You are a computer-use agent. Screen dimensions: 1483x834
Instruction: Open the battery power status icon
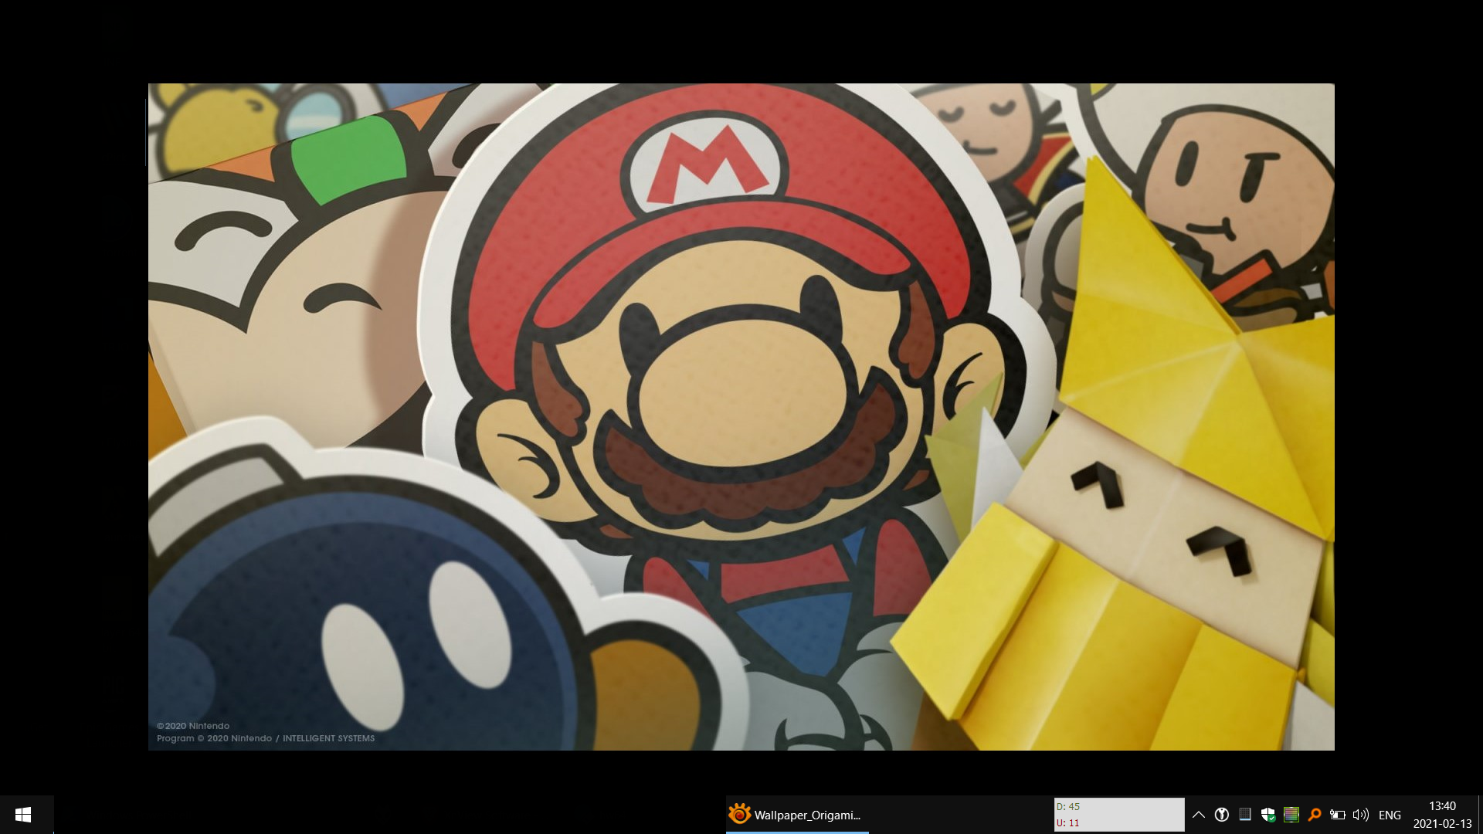(x=1338, y=815)
